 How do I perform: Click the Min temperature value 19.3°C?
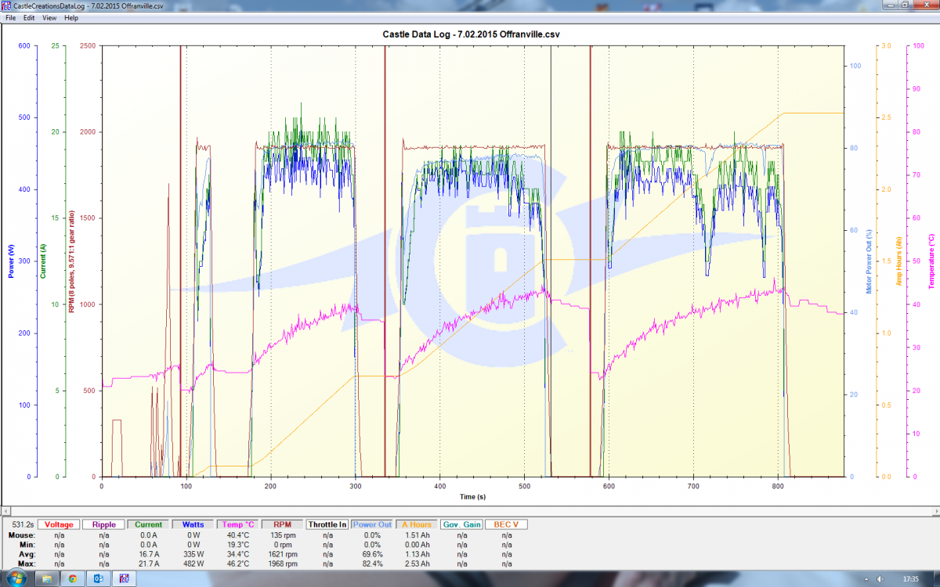click(x=237, y=545)
